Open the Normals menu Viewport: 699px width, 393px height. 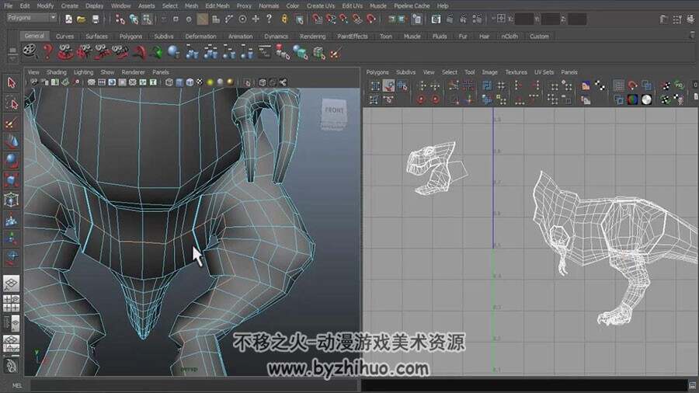coord(269,5)
